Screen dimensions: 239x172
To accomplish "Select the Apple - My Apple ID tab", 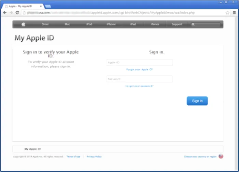I will click(x=23, y=6).
